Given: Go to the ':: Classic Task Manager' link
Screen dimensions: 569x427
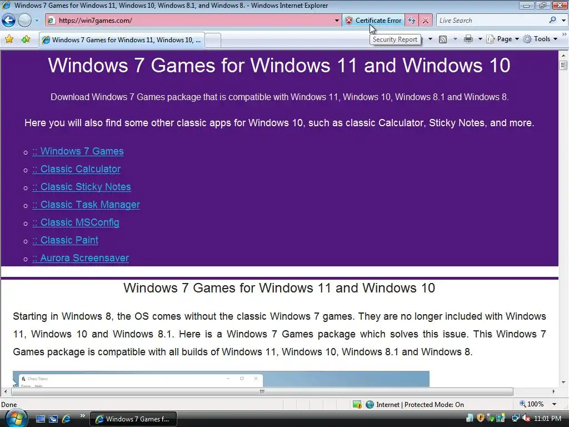Looking at the screenshot, I should pyautogui.click(x=86, y=205).
